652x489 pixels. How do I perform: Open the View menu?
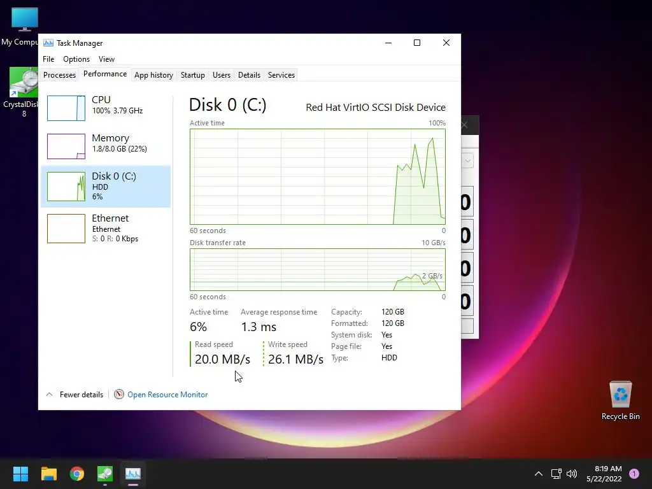(x=106, y=59)
